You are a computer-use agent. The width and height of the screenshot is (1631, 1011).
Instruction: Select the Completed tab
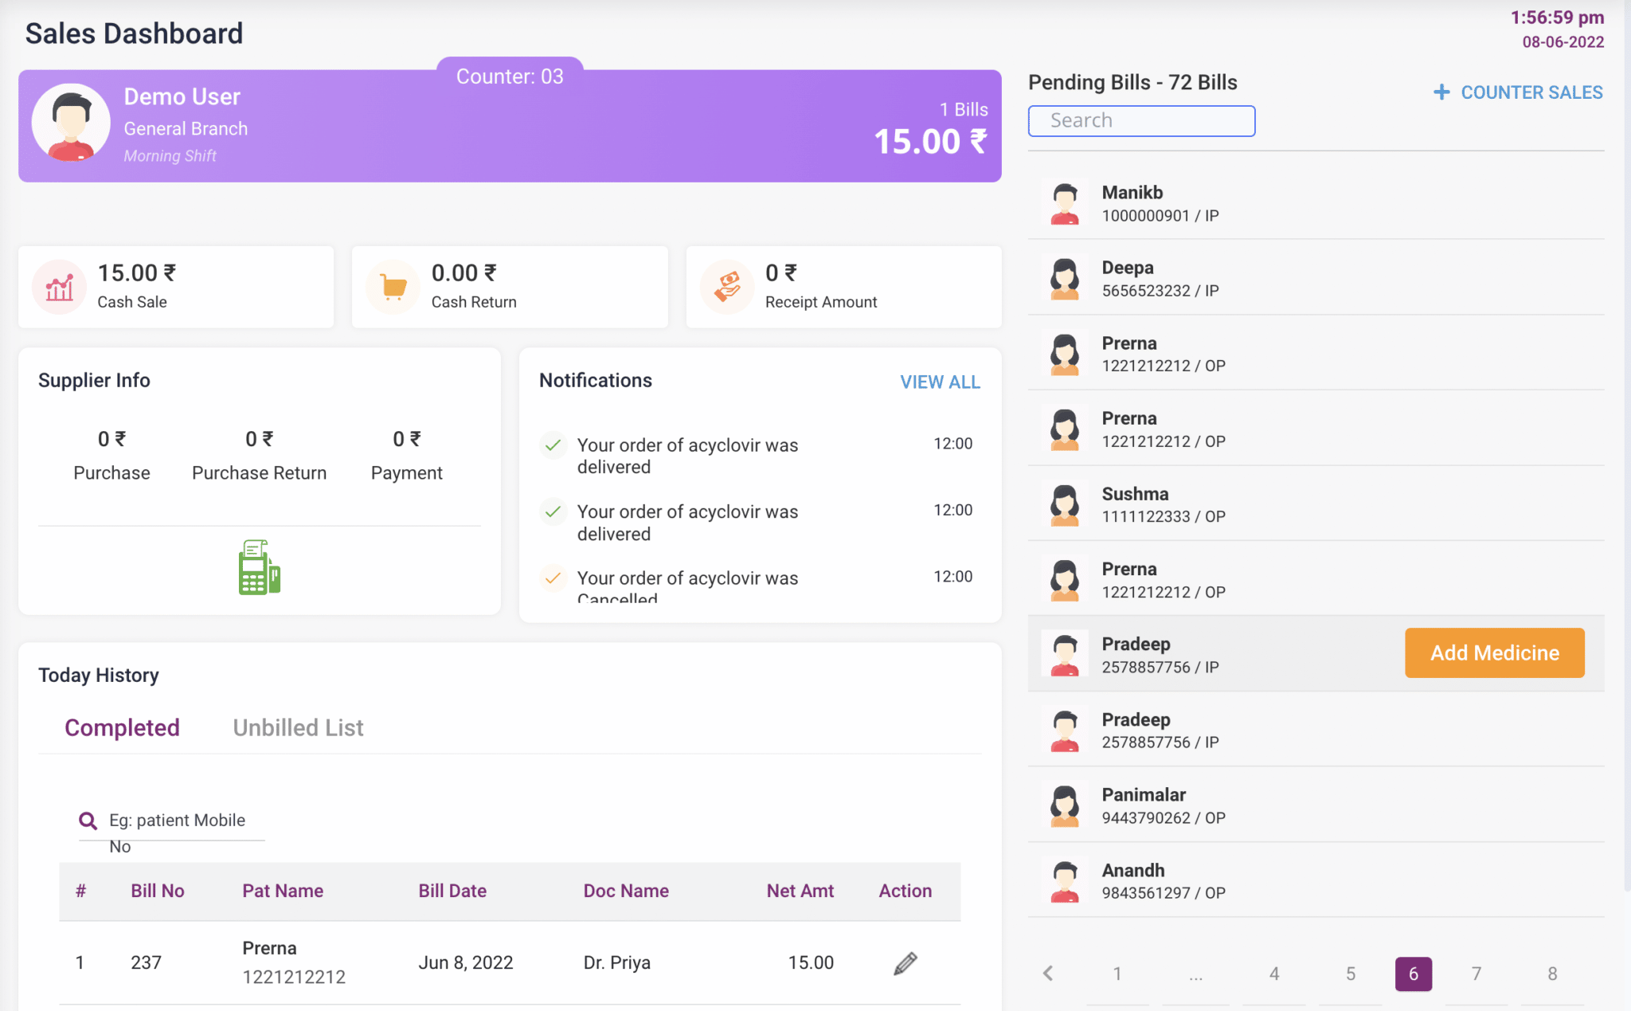point(122,727)
